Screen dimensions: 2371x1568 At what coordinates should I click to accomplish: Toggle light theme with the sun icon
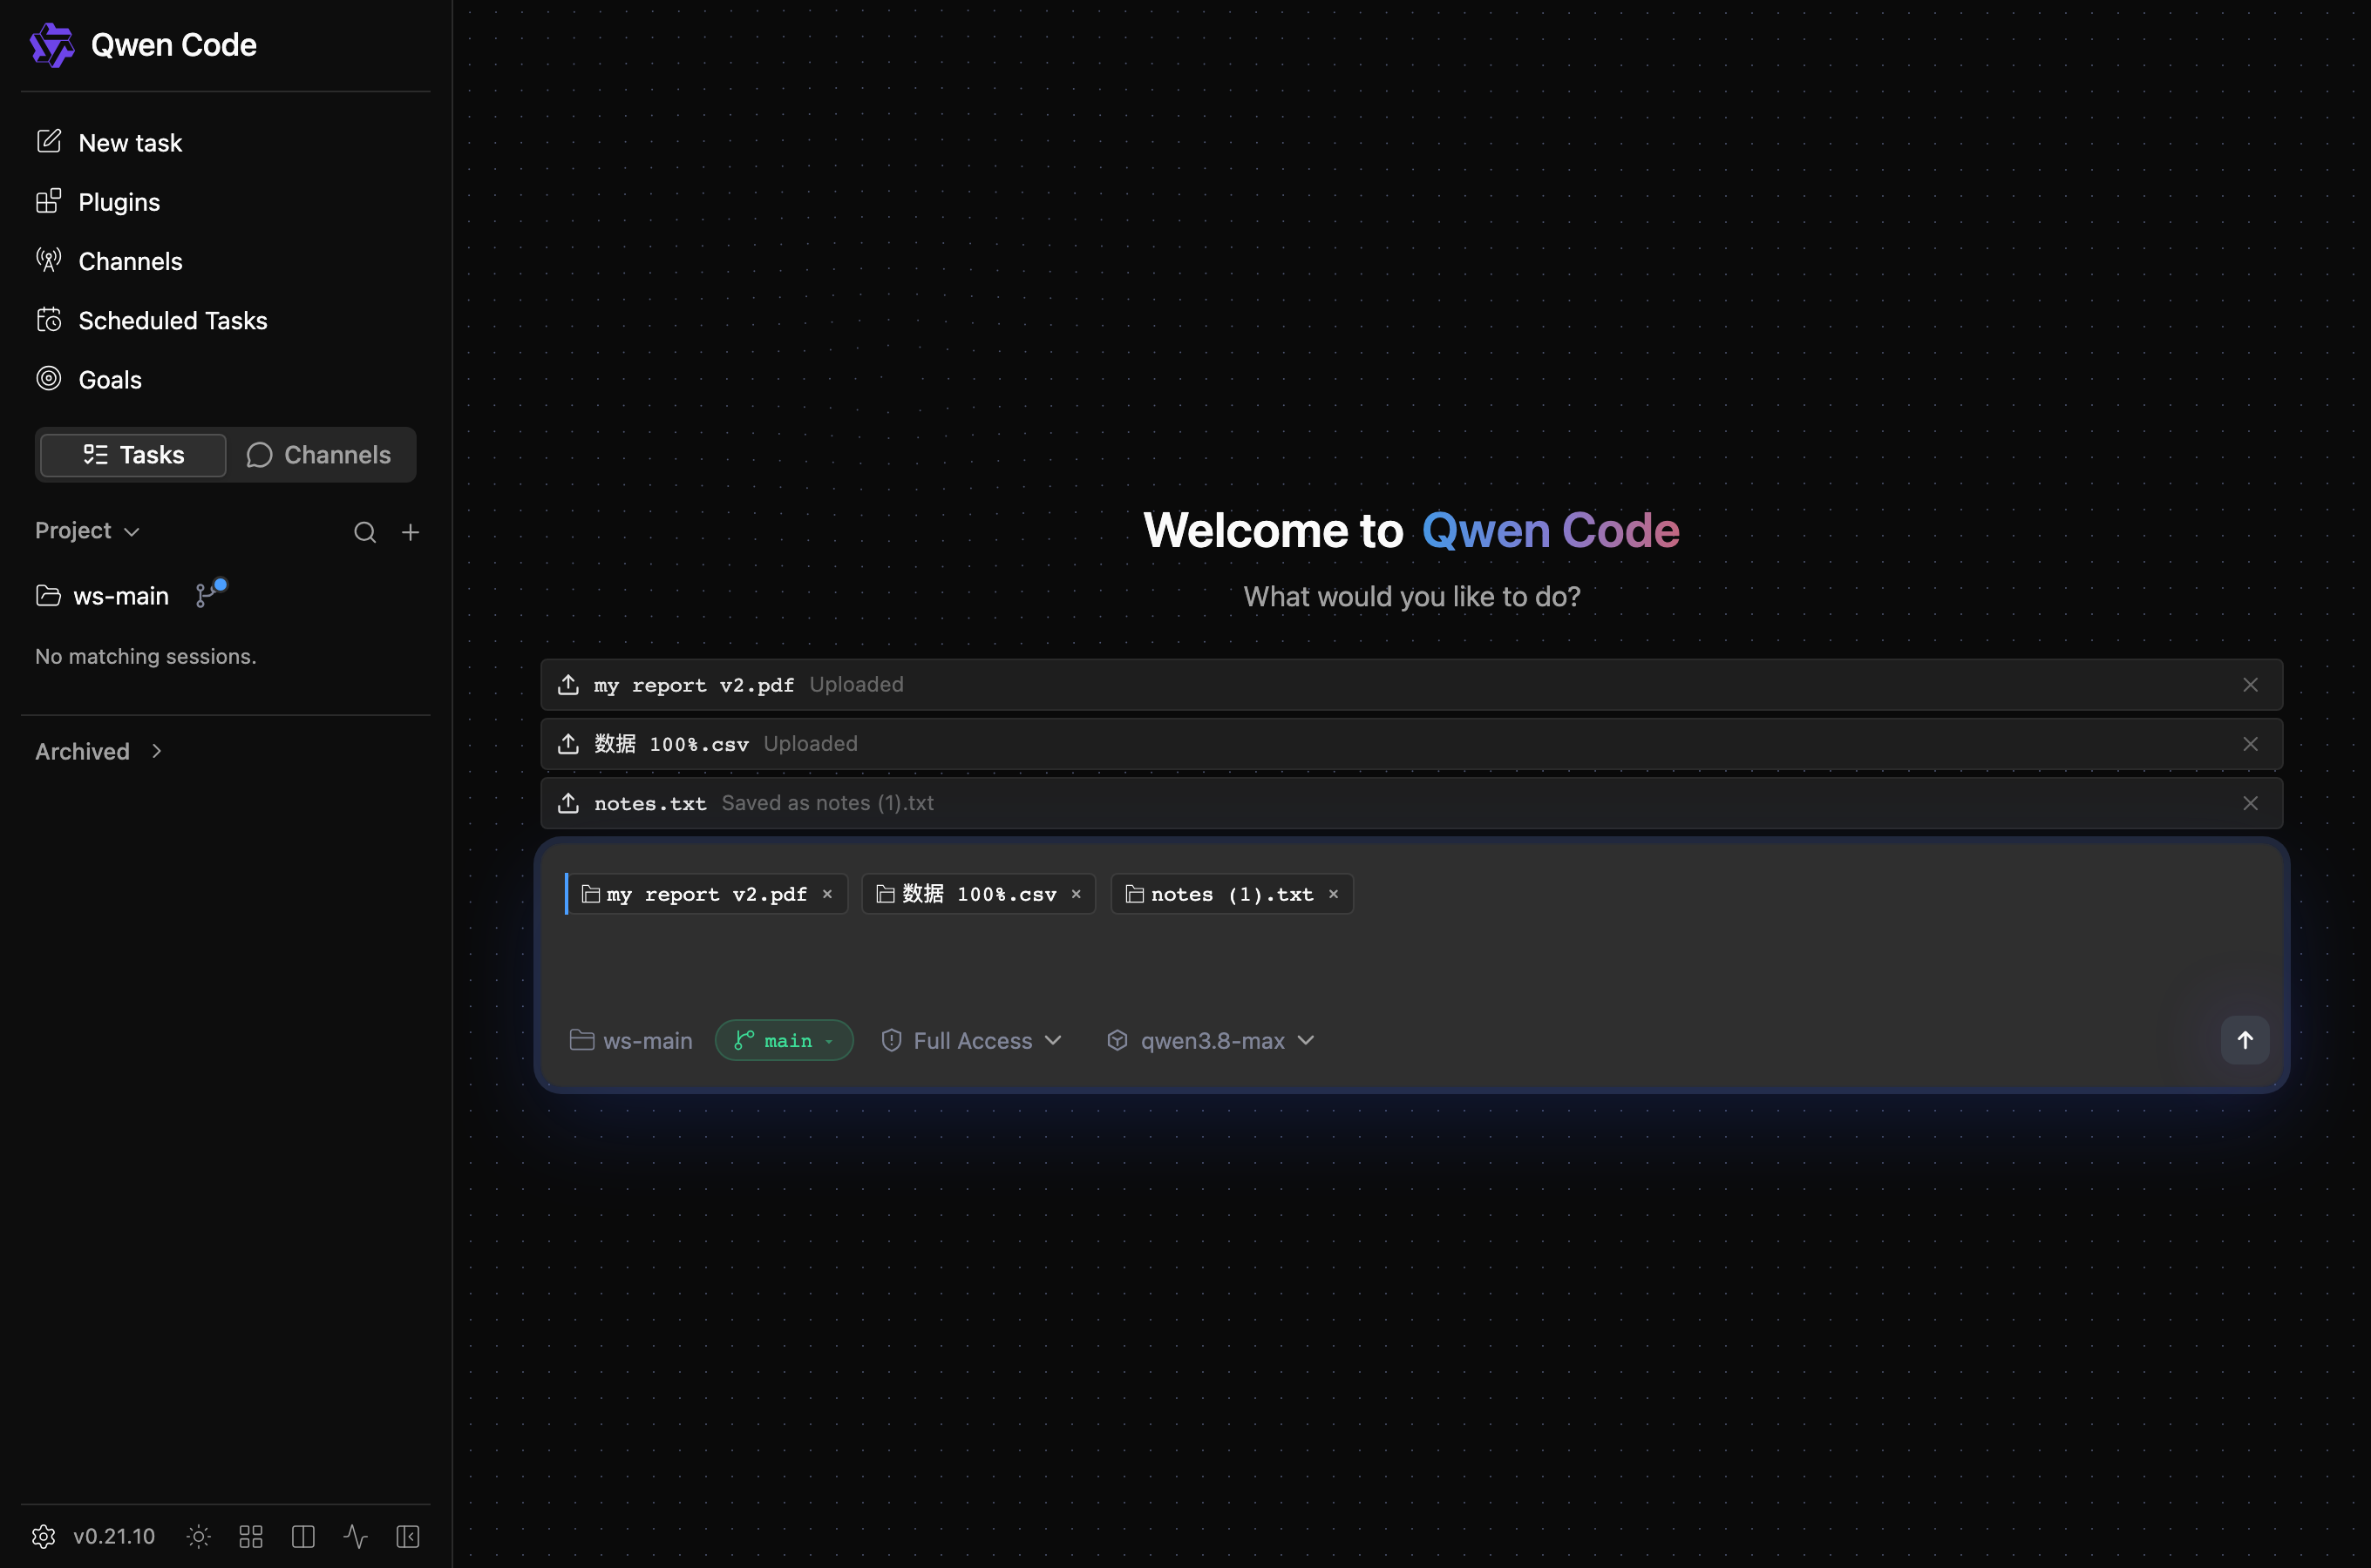click(199, 1536)
